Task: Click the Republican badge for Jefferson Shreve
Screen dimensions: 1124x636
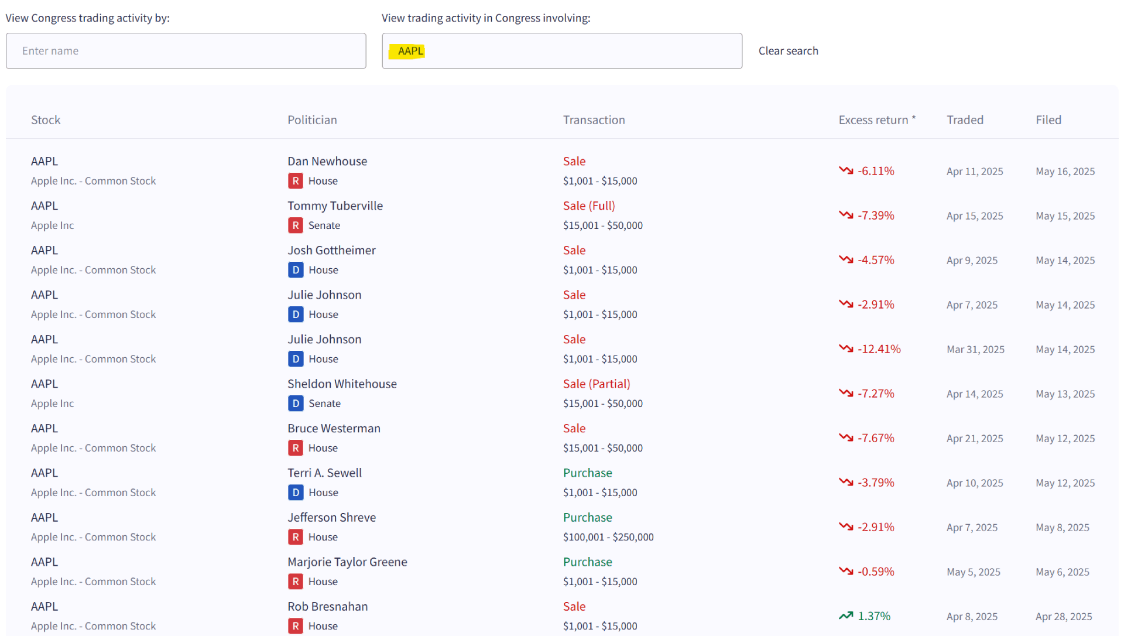Action: pos(296,537)
